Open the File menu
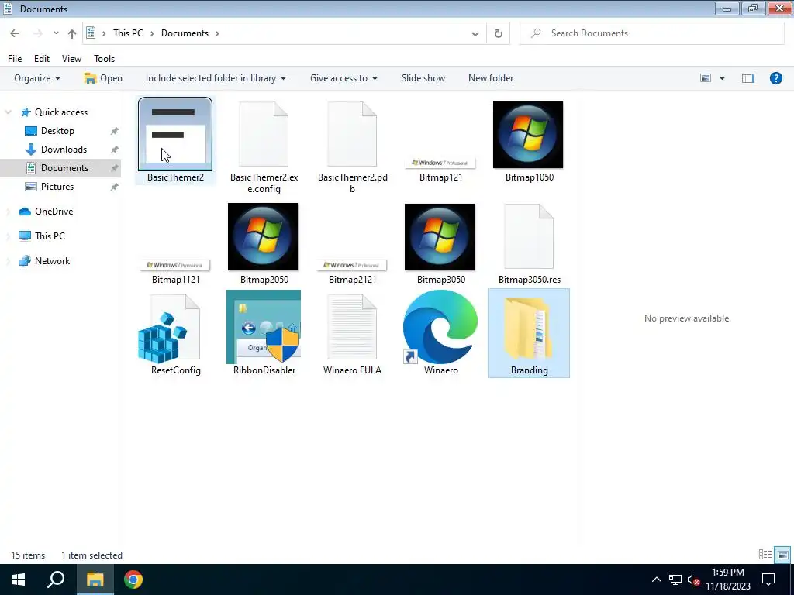 [x=15, y=59]
